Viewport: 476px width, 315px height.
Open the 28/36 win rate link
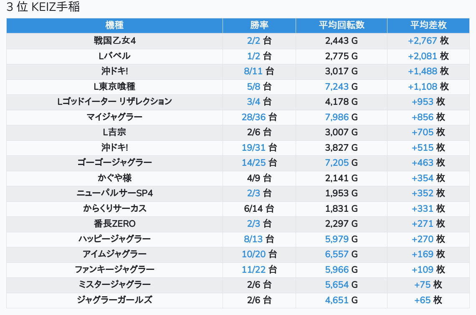[253, 117]
